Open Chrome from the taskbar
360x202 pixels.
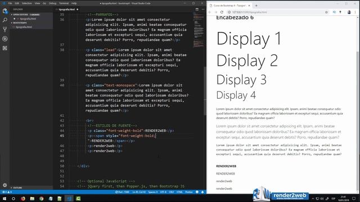point(41,198)
